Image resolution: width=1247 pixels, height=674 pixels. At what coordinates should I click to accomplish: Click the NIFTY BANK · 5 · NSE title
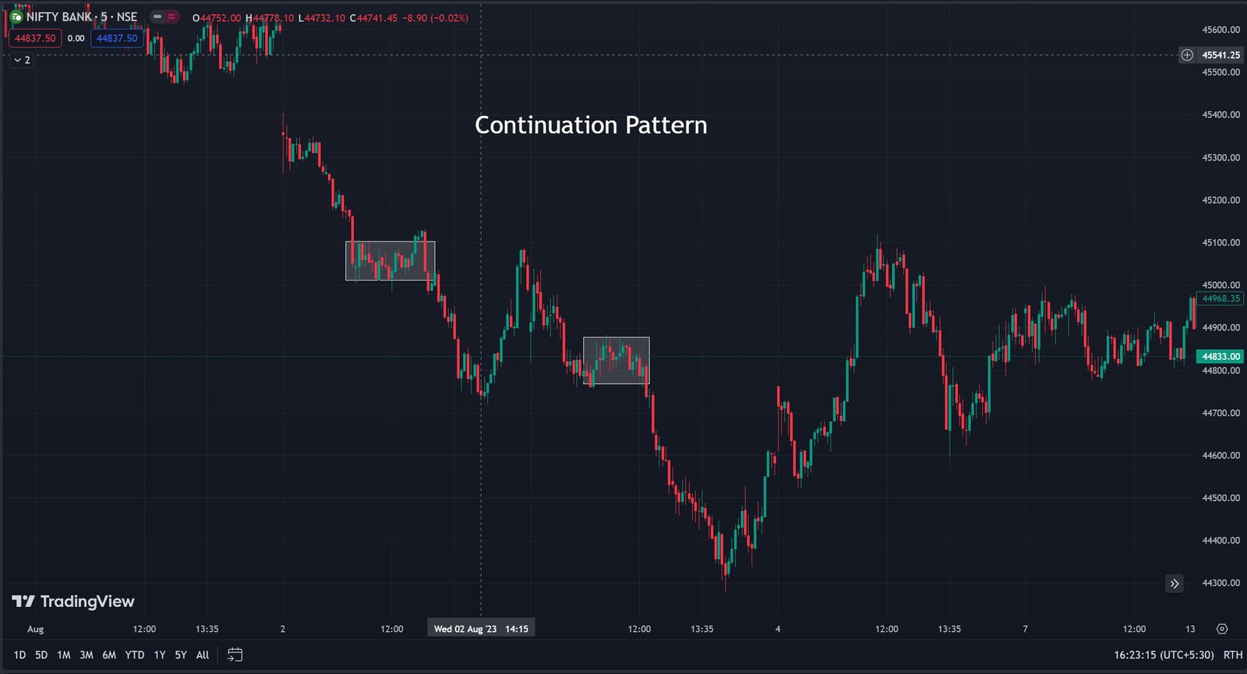click(x=82, y=16)
